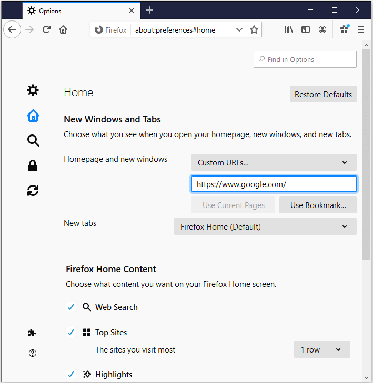Open Homepage and new windows dropdown
Image resolution: width=373 pixels, height=383 pixels.
click(274, 162)
